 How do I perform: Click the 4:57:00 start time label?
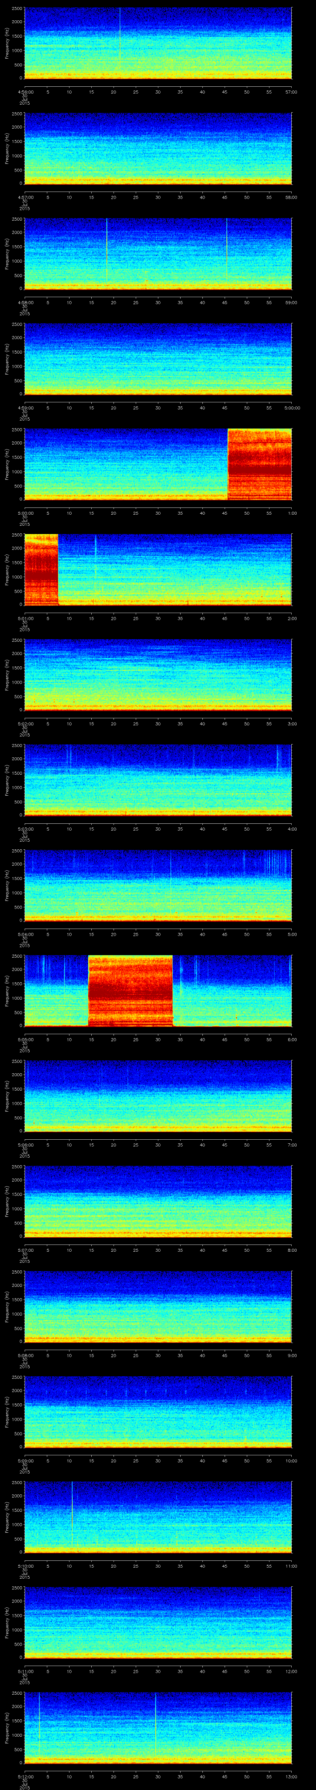(24, 197)
